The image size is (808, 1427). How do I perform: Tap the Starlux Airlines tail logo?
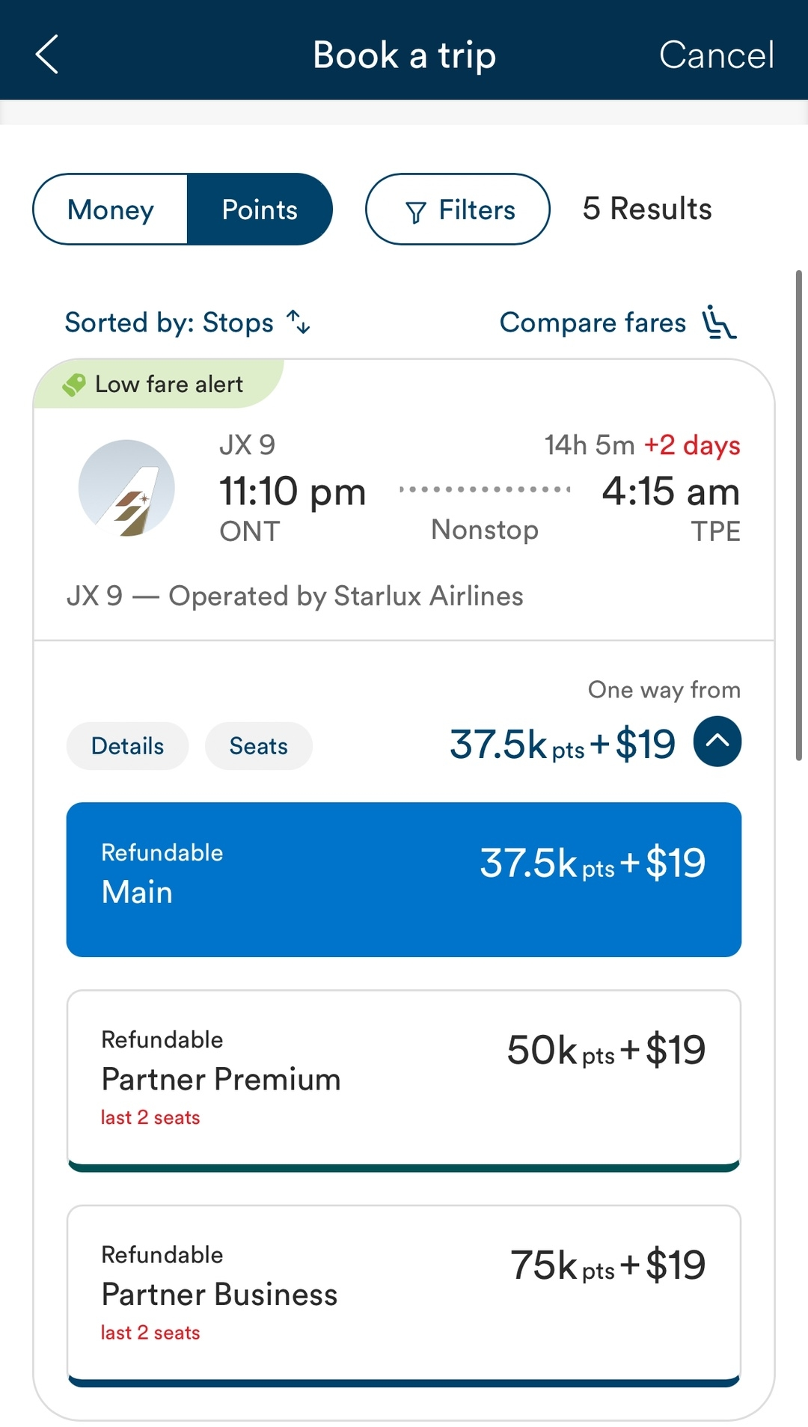click(127, 488)
